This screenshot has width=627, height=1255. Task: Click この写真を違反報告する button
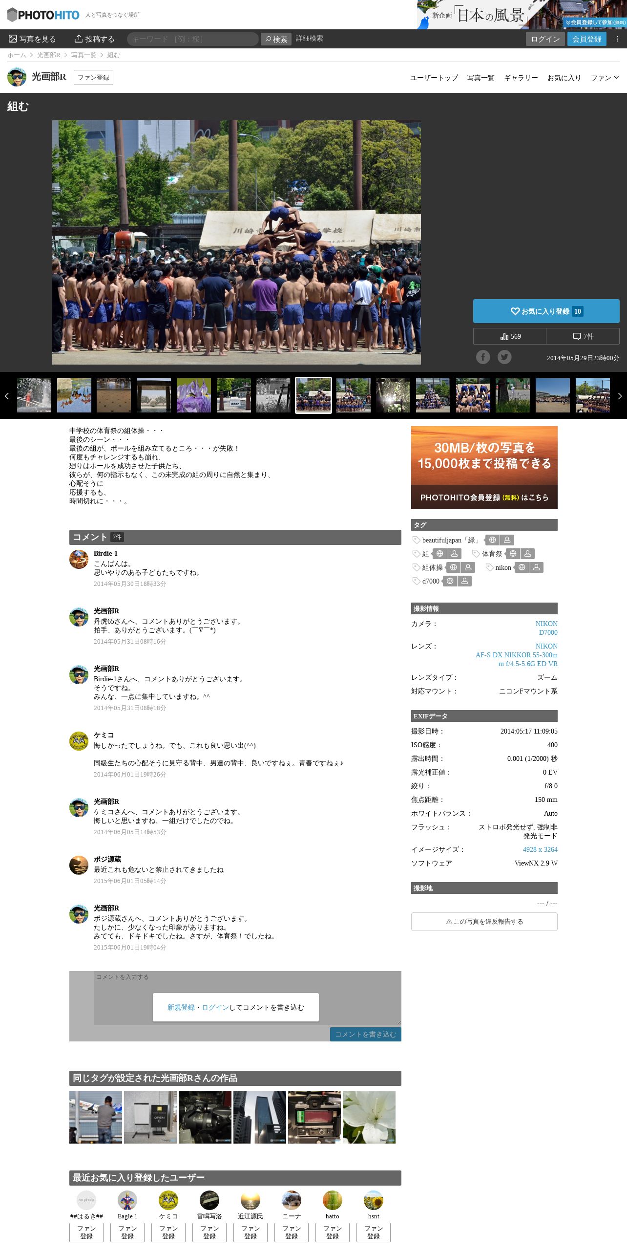[x=484, y=922]
